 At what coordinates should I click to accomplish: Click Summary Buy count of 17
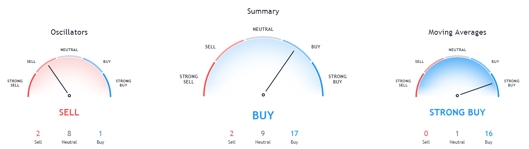(294, 134)
